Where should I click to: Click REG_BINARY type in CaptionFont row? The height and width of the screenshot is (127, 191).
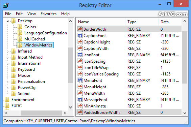(x=139, y=36)
